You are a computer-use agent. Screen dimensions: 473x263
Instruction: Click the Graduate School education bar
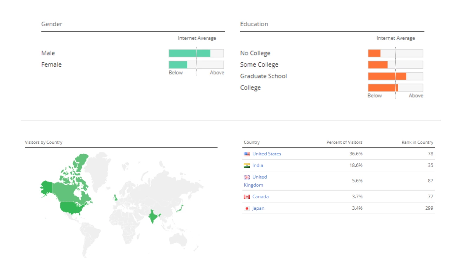pyautogui.click(x=395, y=76)
